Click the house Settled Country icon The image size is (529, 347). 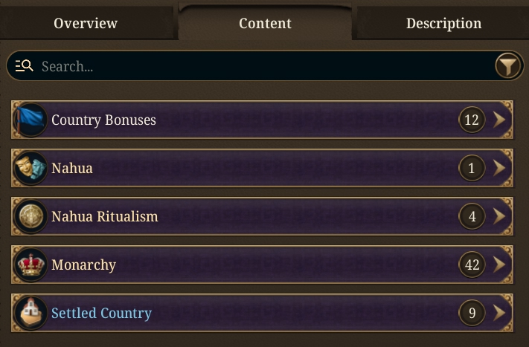(x=31, y=313)
